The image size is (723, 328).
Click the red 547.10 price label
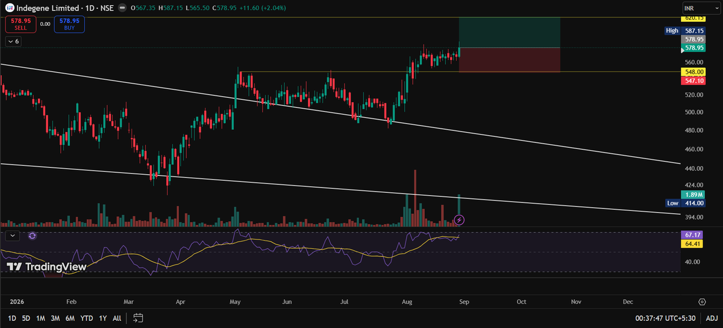(x=693, y=79)
